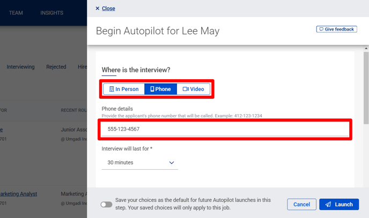This screenshot has height=218, width=369.
Task: Switch to the Interviewing tab
Action: pos(20,67)
